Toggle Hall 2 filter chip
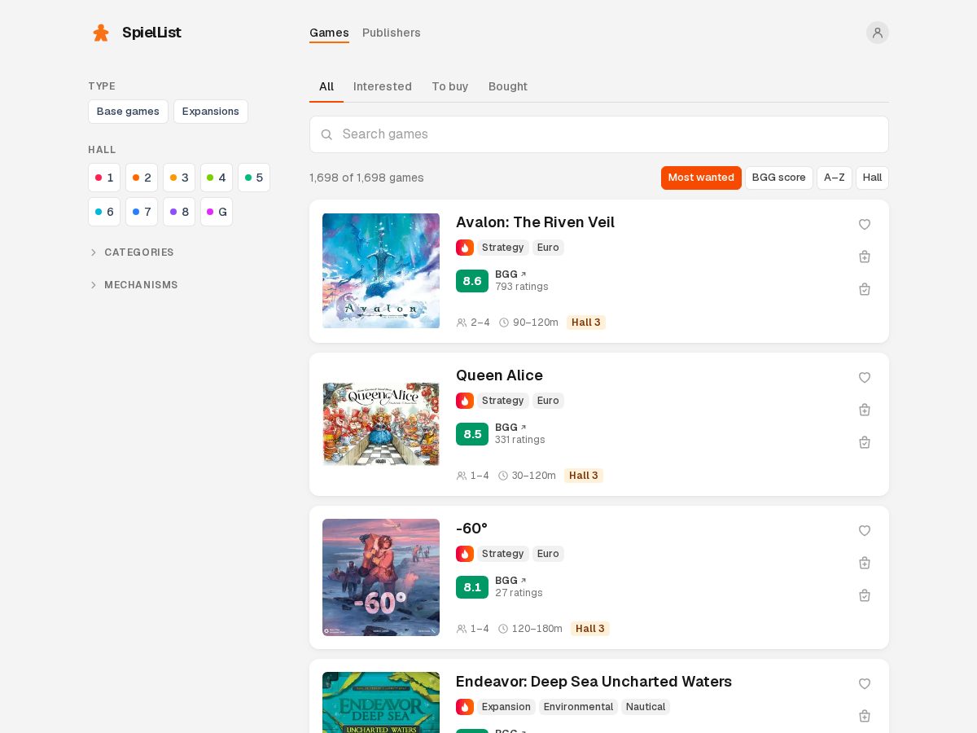Viewport: 977px width, 733px height. tap(142, 178)
